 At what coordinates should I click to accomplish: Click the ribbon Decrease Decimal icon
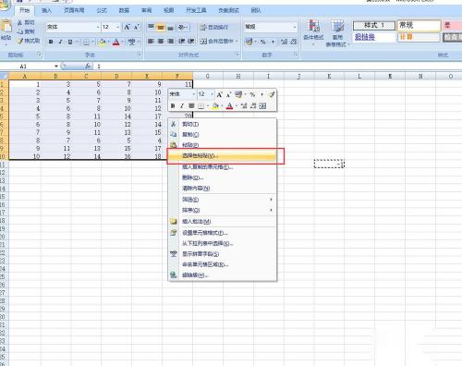pyautogui.click(x=294, y=42)
